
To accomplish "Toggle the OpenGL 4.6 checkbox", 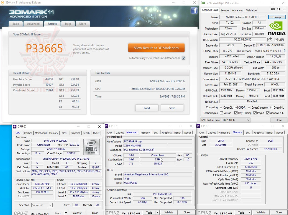I will click(x=268, y=113).
